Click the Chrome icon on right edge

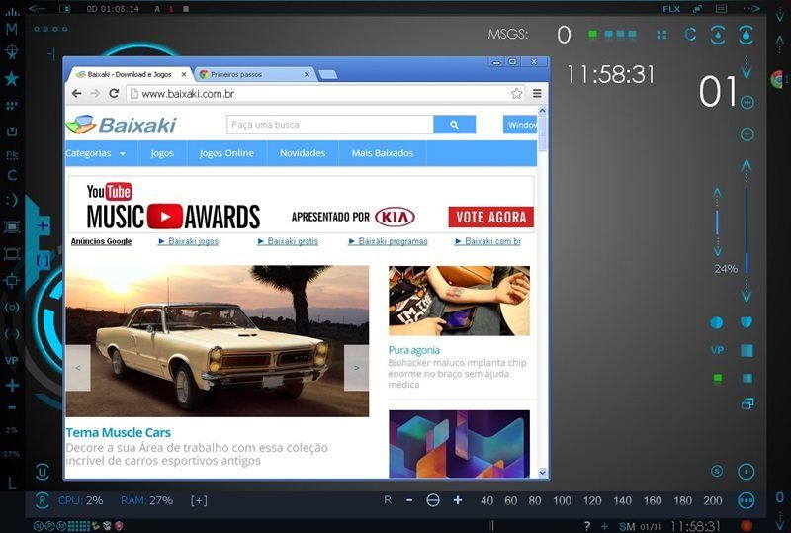(x=778, y=79)
